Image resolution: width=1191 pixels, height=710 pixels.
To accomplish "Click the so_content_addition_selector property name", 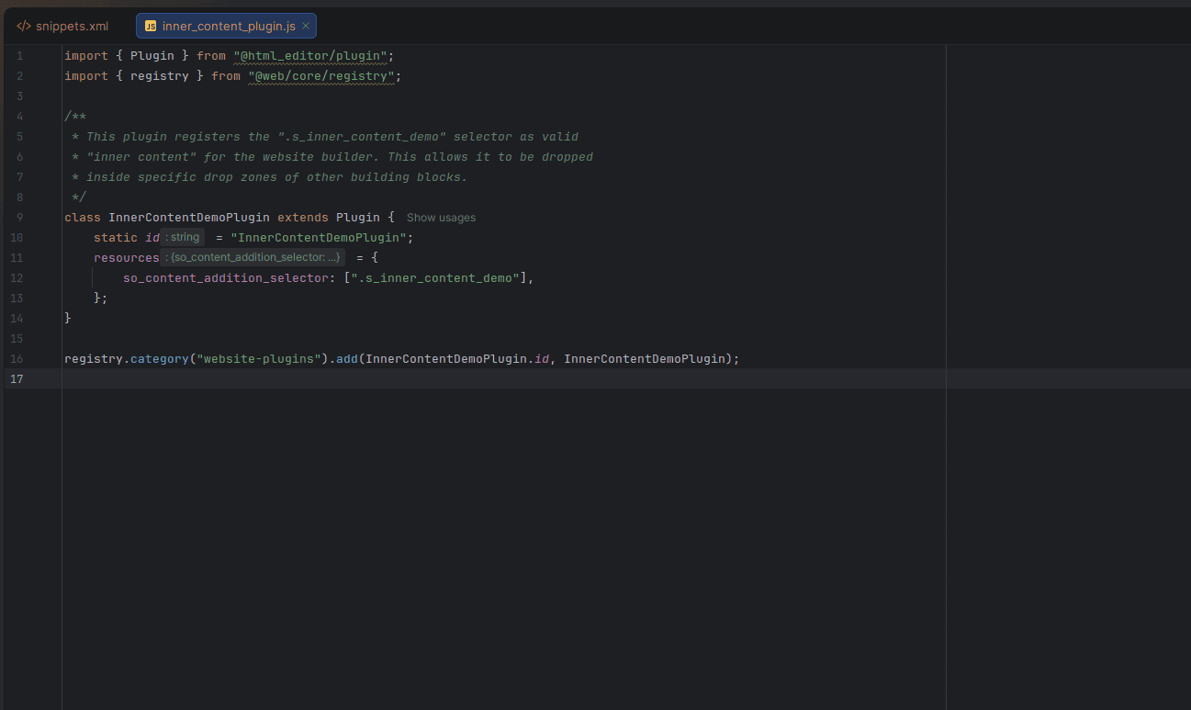I will point(225,277).
